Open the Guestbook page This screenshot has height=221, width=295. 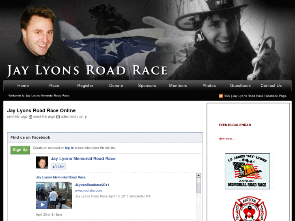(x=240, y=86)
